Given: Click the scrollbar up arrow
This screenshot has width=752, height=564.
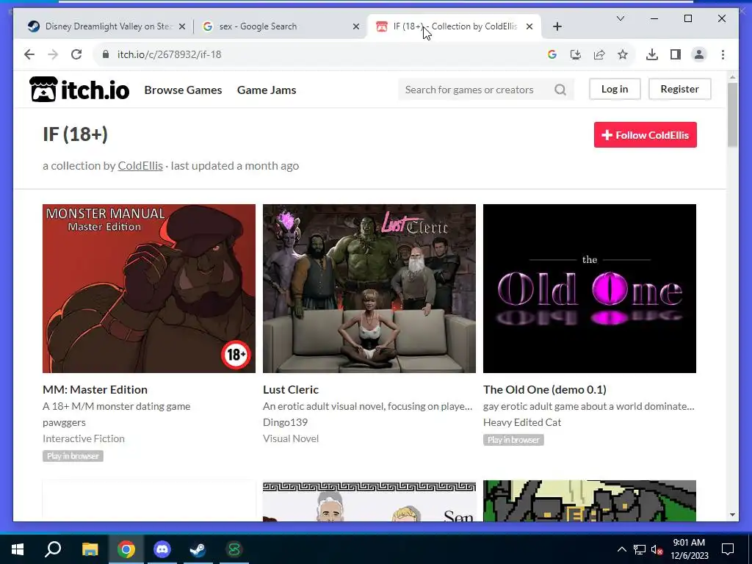Looking at the screenshot, I should [x=732, y=77].
